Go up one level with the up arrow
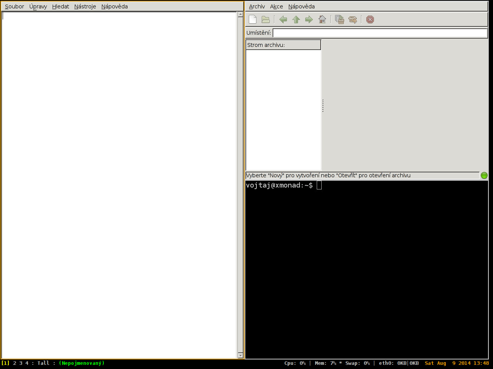Viewport: 493px width, 369px height. [x=296, y=19]
